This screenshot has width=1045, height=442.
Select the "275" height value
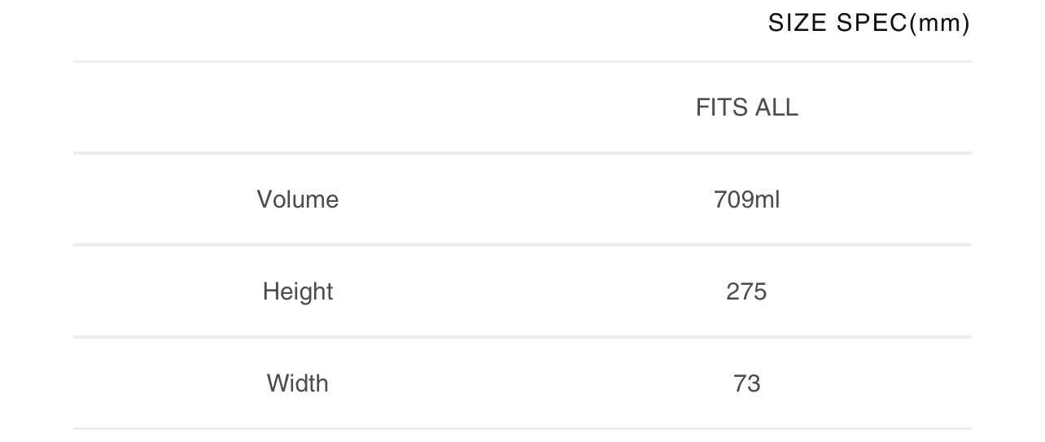pos(746,291)
